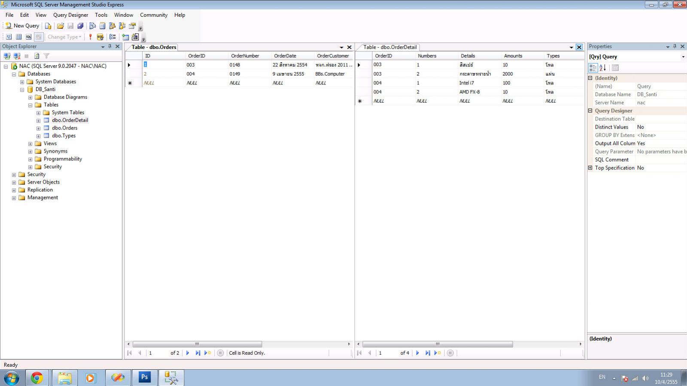687x386 pixels.
Task: Click the Object Explorer toolbar icon
Action: [x=112, y=26]
